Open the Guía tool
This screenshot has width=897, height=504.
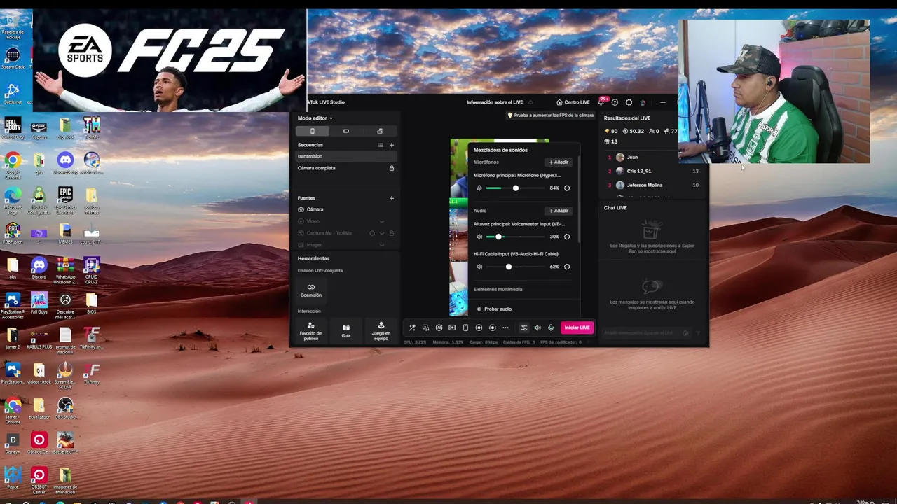pyautogui.click(x=346, y=330)
